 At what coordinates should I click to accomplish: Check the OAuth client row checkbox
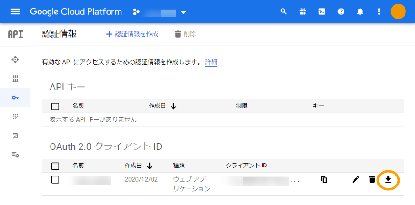tap(55, 180)
